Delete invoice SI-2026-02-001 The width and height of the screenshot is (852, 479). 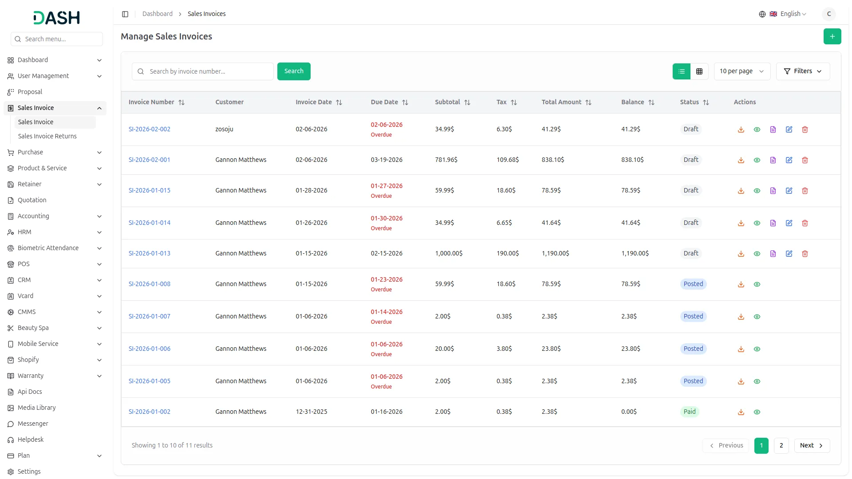805,160
